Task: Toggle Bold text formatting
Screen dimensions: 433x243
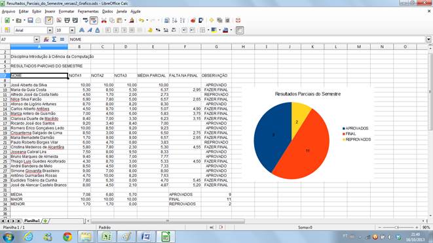Action: coord(82,30)
